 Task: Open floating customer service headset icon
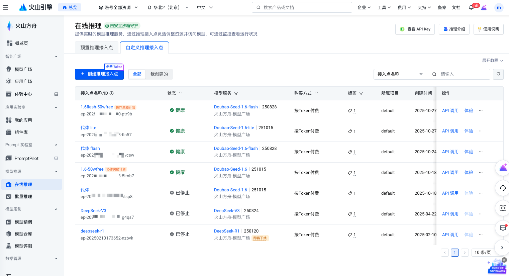[503, 188]
